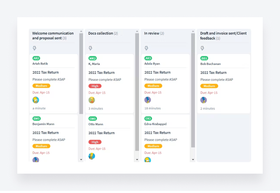Screen dimensions: 280x193
Task: Click Welcome communication and proposal sent column header
Action: (53, 36)
